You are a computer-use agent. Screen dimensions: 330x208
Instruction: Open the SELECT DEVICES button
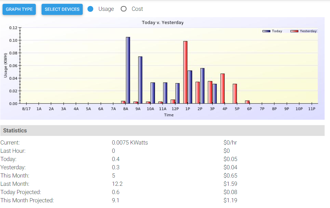click(x=62, y=9)
